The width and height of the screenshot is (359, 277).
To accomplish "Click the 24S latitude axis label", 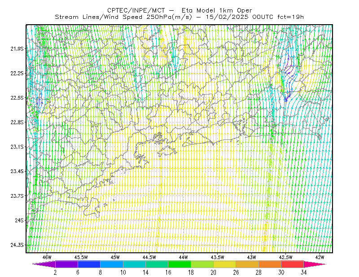I will [x=19, y=220].
